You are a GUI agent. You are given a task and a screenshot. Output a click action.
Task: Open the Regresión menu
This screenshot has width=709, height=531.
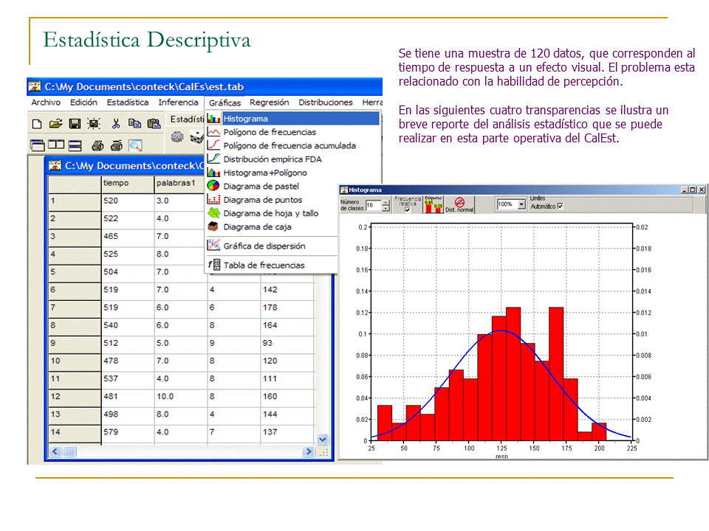(x=269, y=103)
